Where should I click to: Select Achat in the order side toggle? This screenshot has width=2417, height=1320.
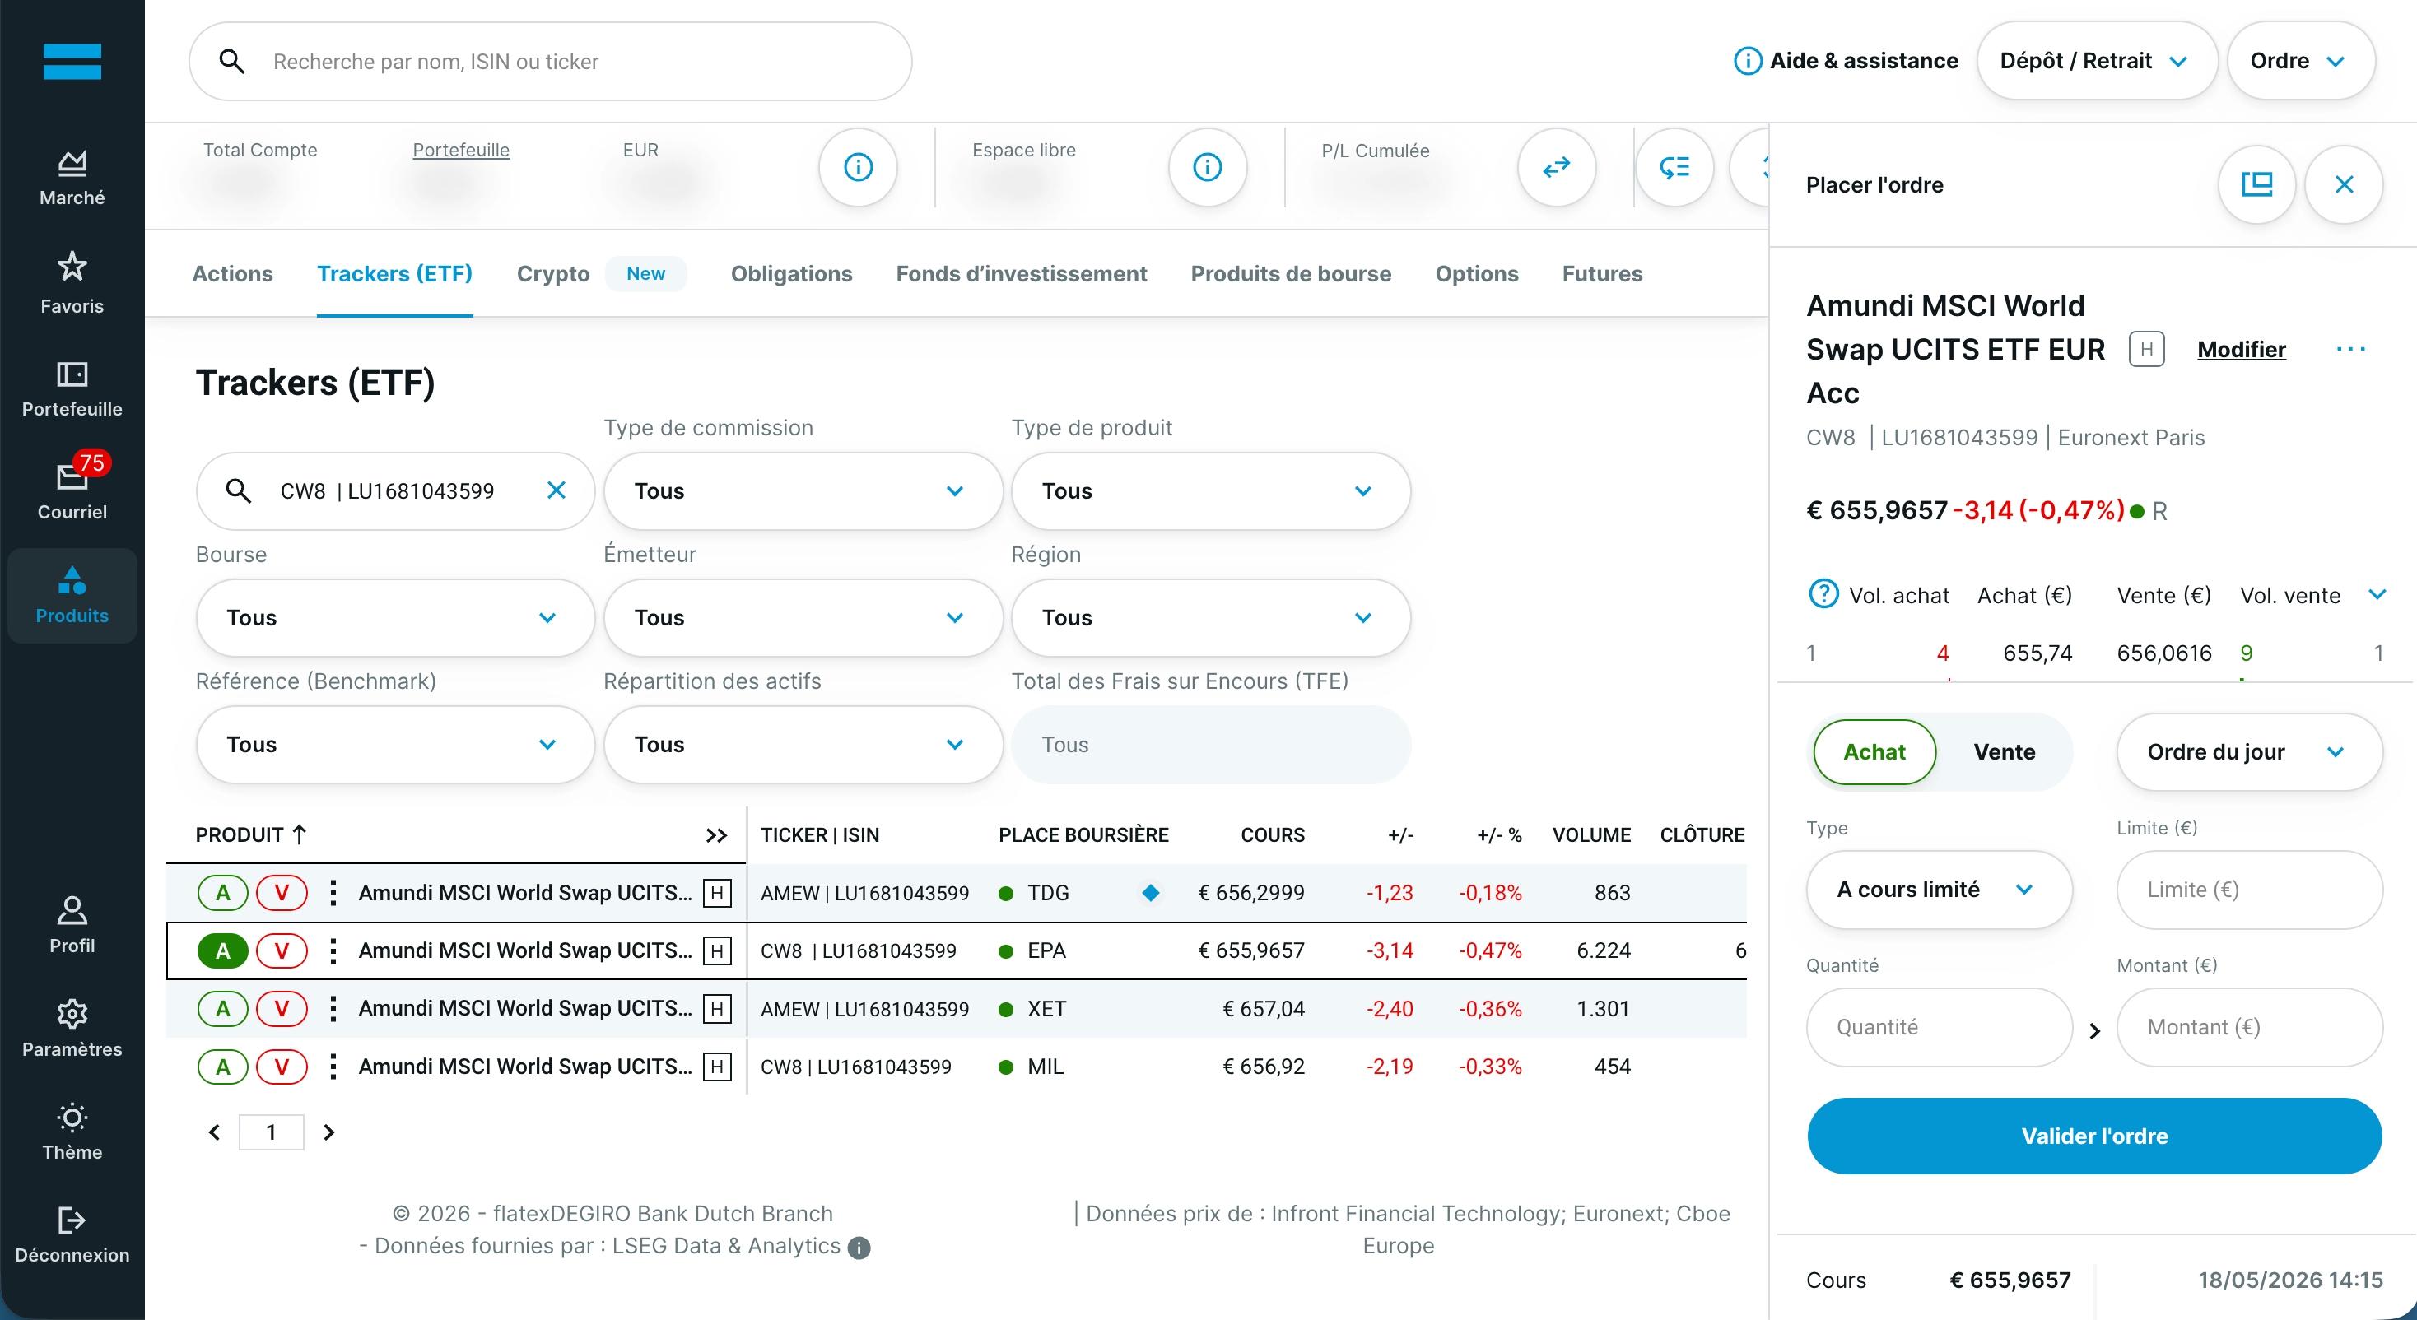click(x=1874, y=751)
